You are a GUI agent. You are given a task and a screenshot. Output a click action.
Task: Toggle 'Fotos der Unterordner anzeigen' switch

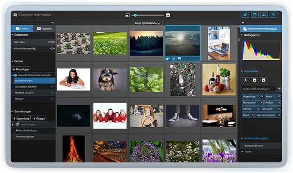tap(14, 75)
